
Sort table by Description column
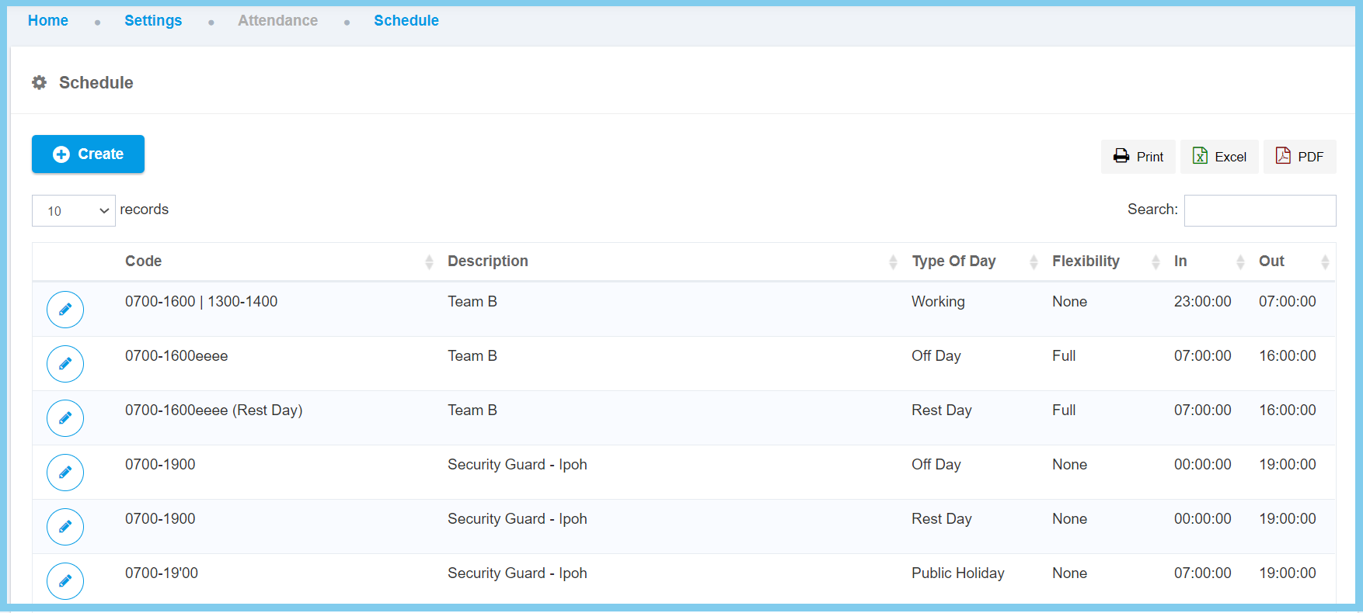(488, 261)
